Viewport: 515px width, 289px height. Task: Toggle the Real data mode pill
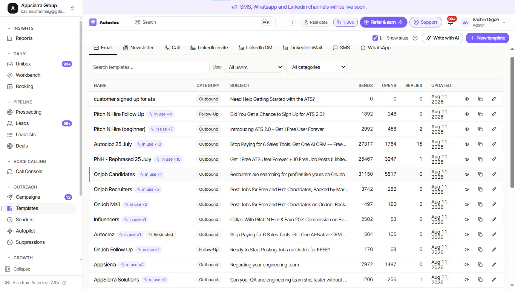[316, 22]
